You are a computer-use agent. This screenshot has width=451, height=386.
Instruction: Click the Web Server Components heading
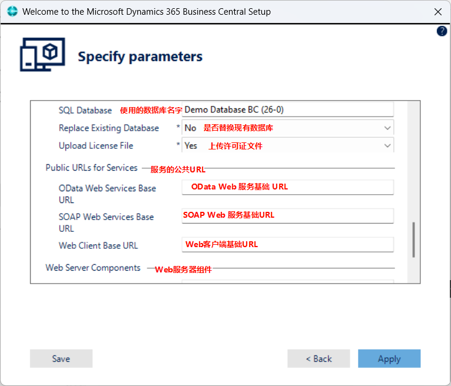coord(93,268)
